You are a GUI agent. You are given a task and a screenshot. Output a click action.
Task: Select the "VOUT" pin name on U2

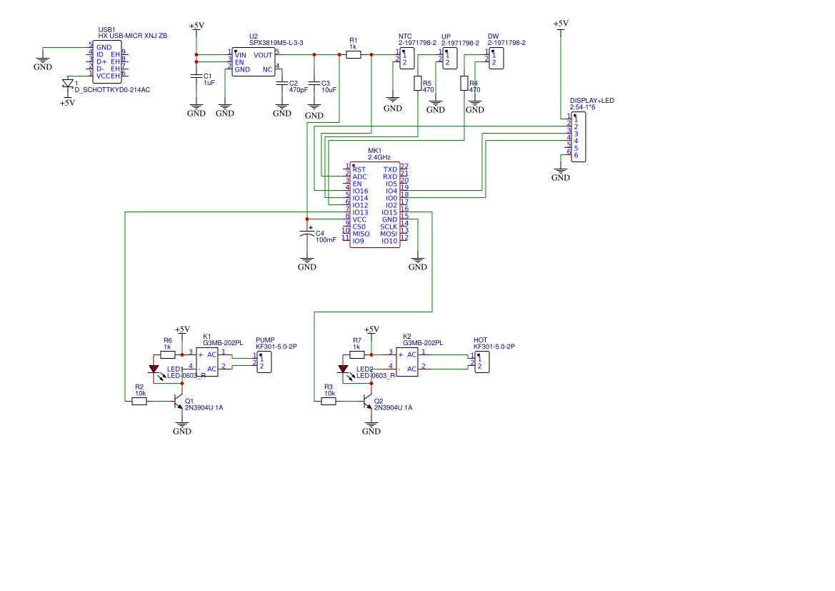pos(263,55)
